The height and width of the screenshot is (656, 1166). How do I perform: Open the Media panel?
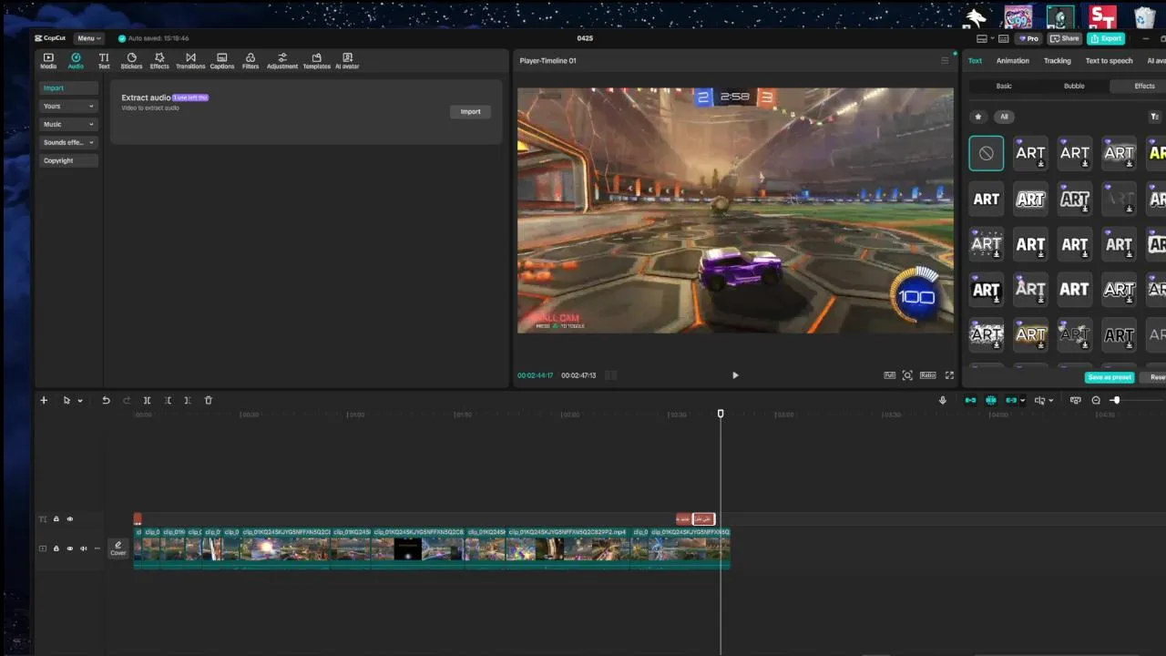click(48, 61)
